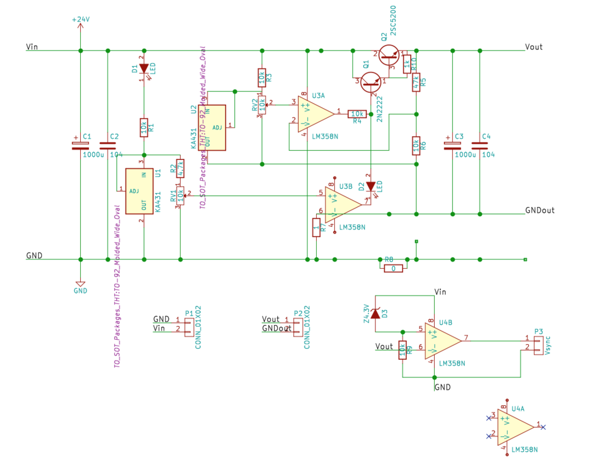Screen dimensions: 595x471
Task: Select the U1 KA431 regulator body
Action: coord(139,191)
